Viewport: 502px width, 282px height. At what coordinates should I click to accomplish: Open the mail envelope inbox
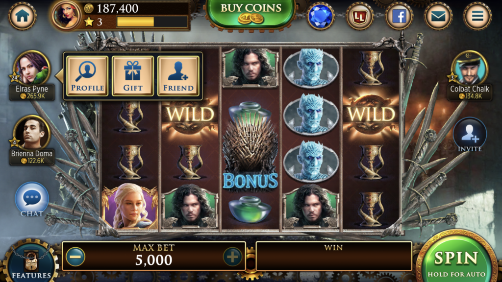(x=438, y=16)
